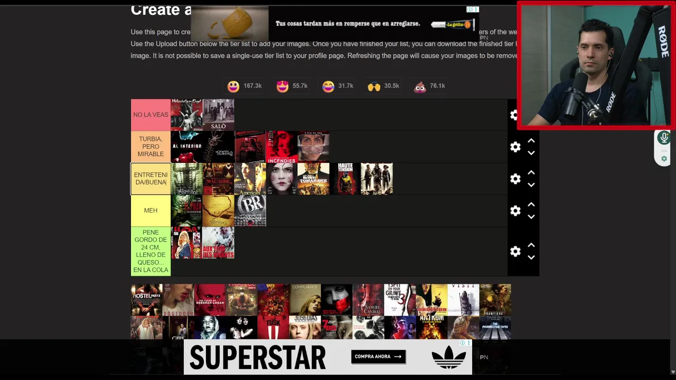Click grinning face reaction with 167.3k

click(x=245, y=86)
